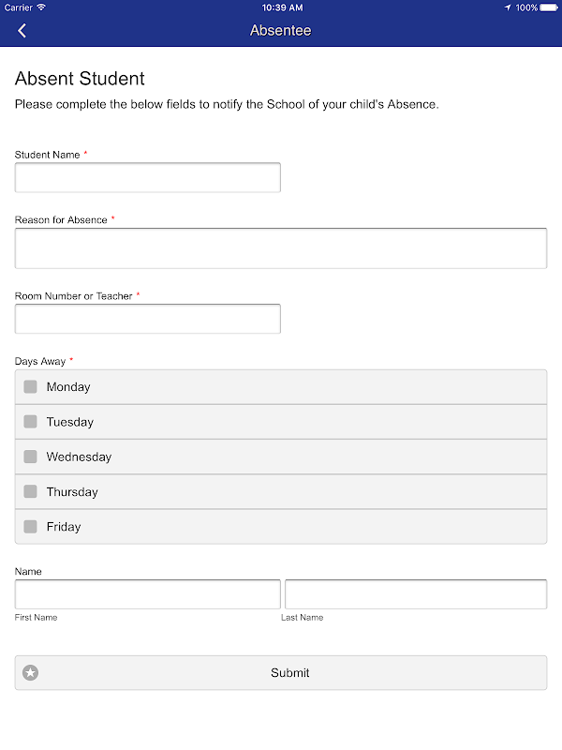The image size is (562, 750).
Task: Tick the Tuesday checkbox
Action: tap(31, 422)
